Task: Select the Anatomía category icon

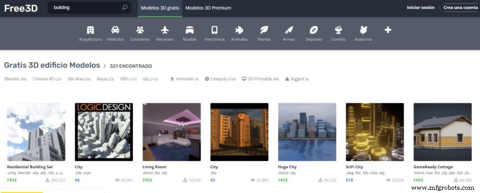Action: pos(363,30)
